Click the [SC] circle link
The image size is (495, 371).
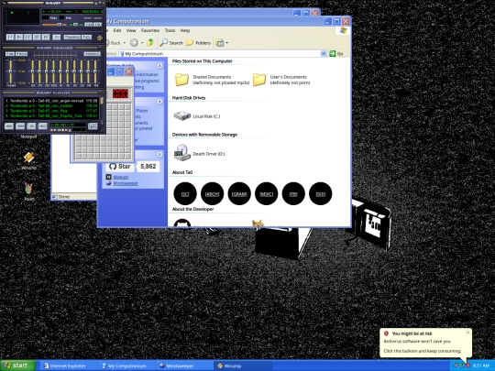(185, 193)
